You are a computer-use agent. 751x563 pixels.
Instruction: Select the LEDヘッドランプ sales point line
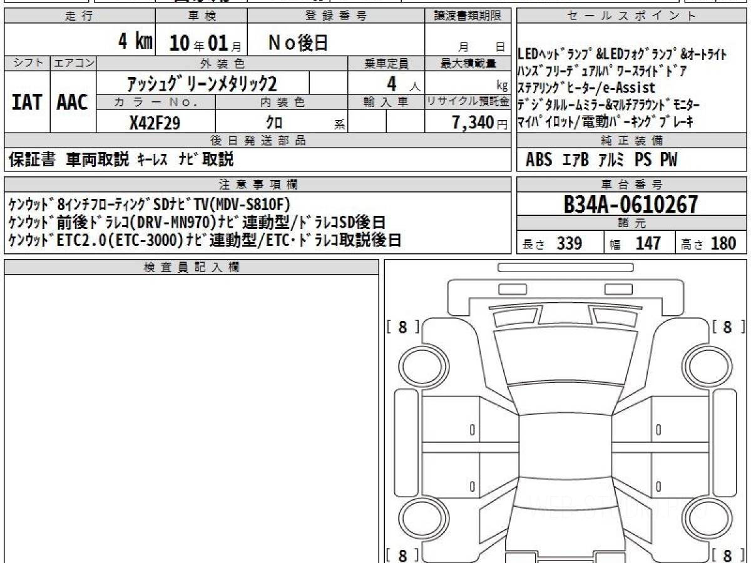coord(622,55)
